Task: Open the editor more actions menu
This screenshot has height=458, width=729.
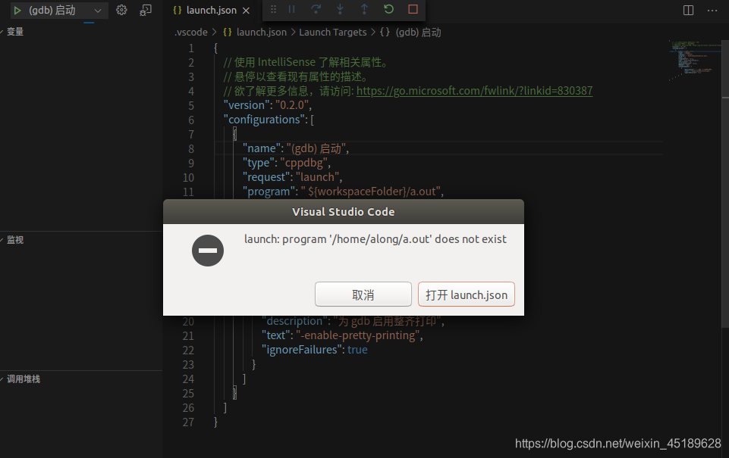Action: click(x=712, y=10)
